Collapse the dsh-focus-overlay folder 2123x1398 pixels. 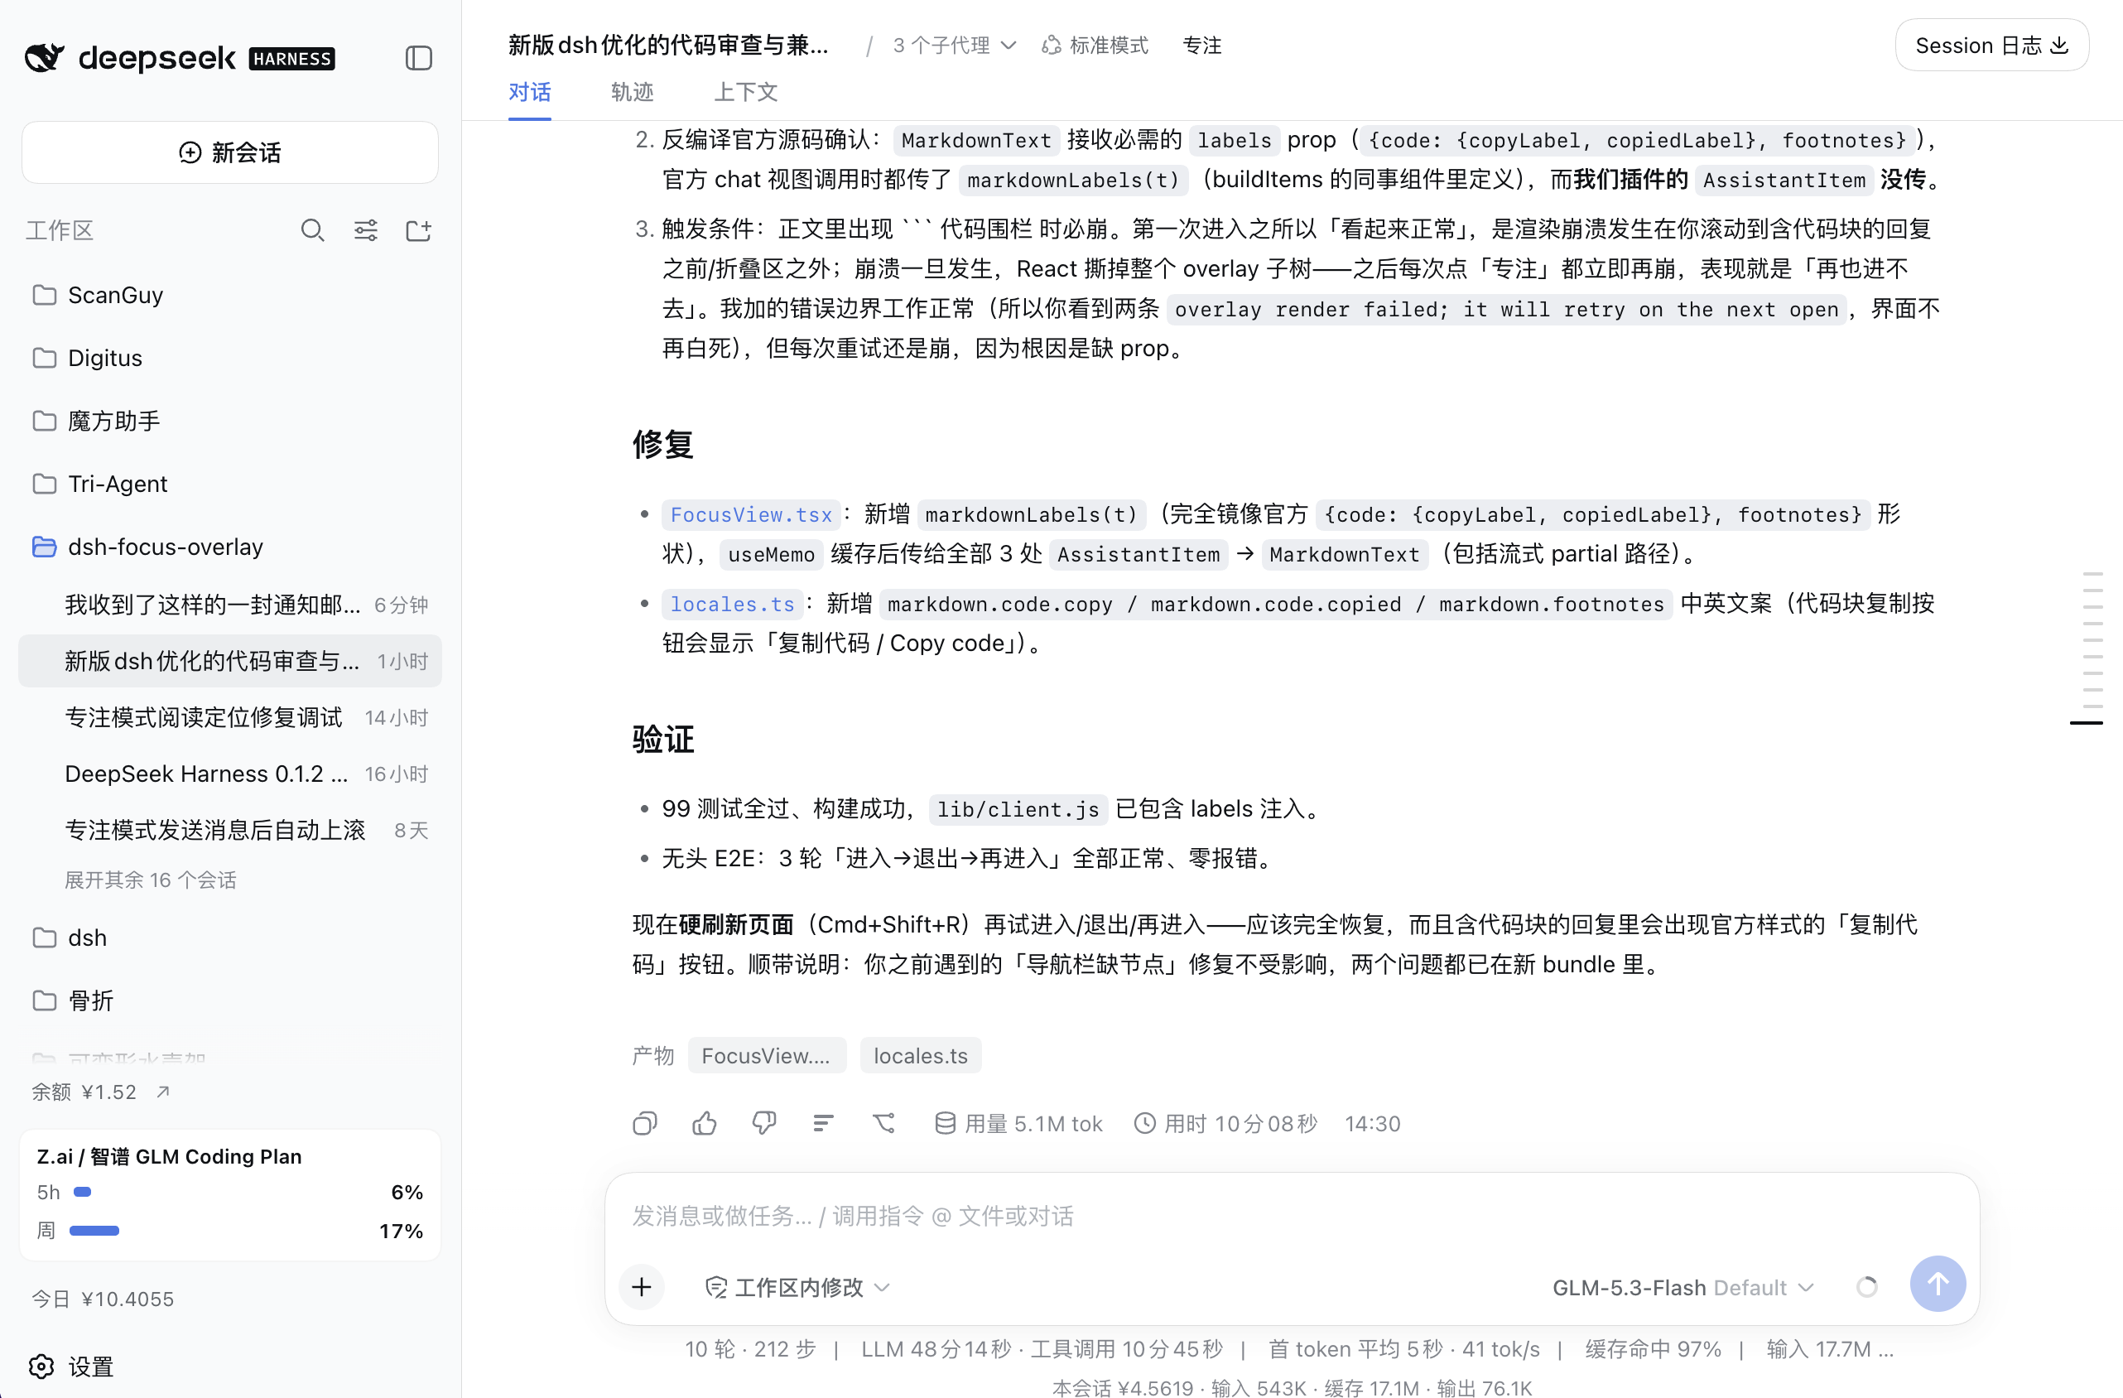(x=230, y=546)
